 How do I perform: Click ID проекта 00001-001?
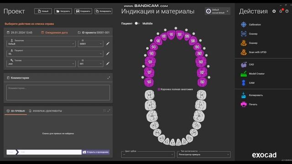tap(94, 32)
